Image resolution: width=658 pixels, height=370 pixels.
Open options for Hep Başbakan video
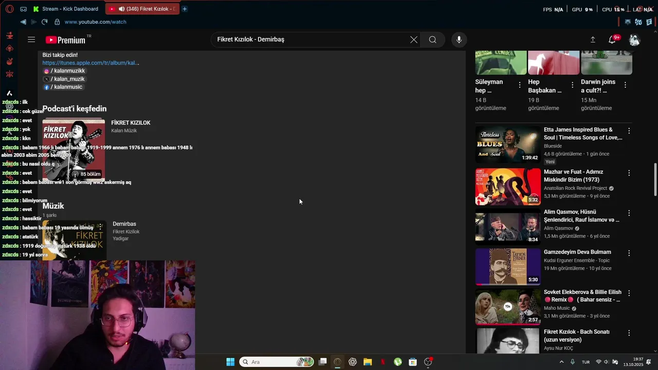tap(573, 85)
